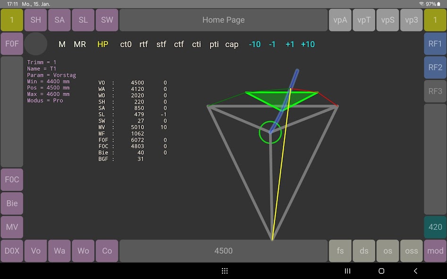Decrease value with -1 step
The height and width of the screenshot is (279, 447).
coord(272,44)
